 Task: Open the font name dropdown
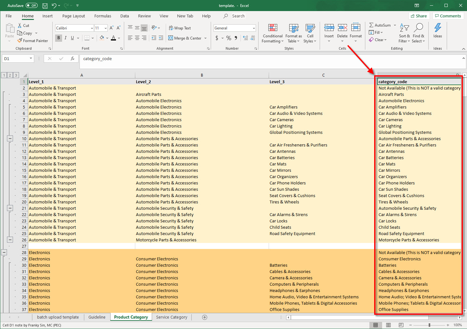(x=92, y=28)
